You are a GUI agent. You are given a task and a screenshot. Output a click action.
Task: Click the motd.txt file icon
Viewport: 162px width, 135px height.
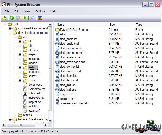(x=25, y=106)
